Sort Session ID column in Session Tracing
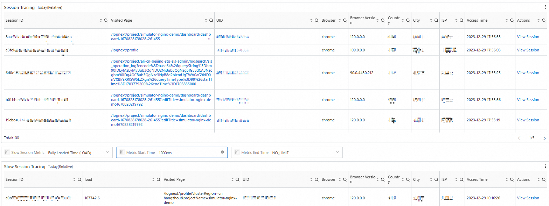549x206 pixels. tap(101, 21)
